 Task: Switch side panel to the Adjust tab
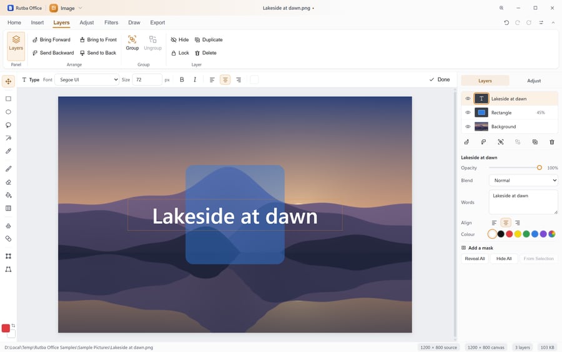click(534, 81)
